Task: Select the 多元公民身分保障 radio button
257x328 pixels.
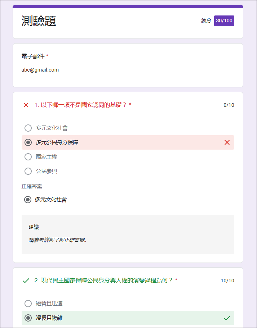Action: [x=28, y=142]
